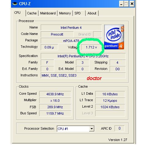Screen dimensions: 147x145
Task: Switch to the Cache tab
Action: pos(32,13)
